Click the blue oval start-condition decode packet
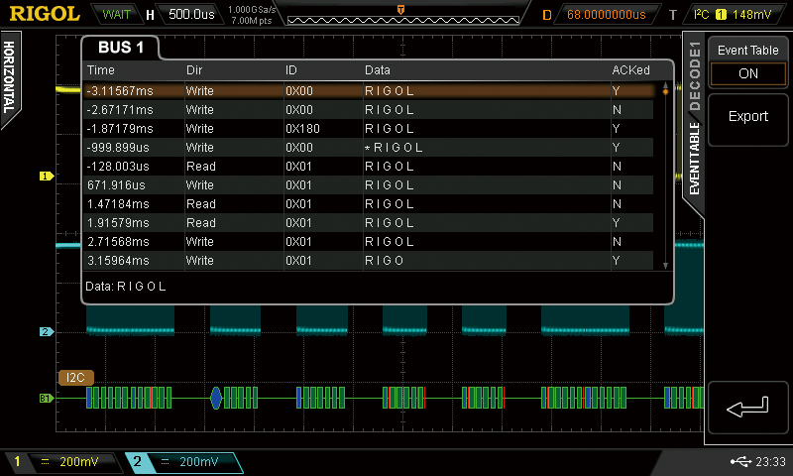Image resolution: width=793 pixels, height=476 pixels. tap(216, 398)
